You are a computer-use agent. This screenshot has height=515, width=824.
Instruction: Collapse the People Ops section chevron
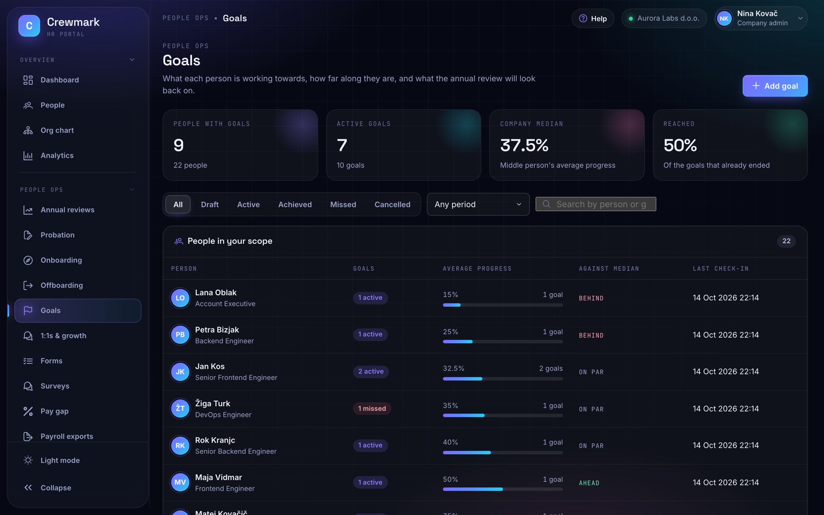pyautogui.click(x=132, y=190)
